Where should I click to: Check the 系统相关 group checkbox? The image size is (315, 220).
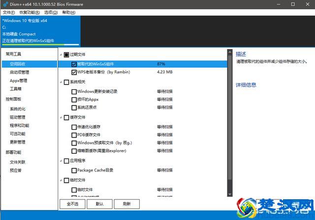coord(66,82)
